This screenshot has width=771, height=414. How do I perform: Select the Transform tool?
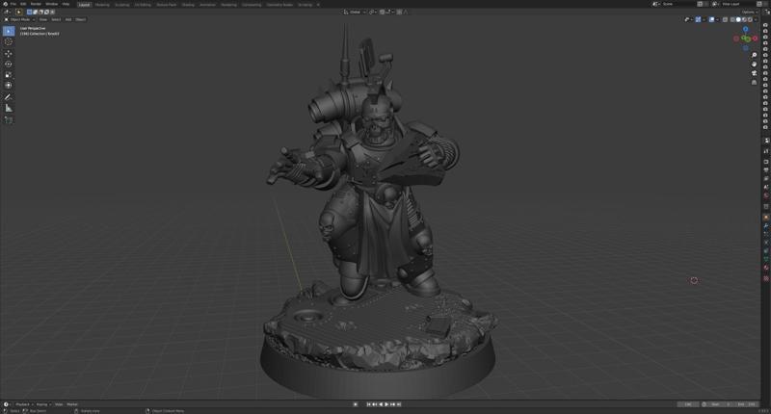[9, 86]
